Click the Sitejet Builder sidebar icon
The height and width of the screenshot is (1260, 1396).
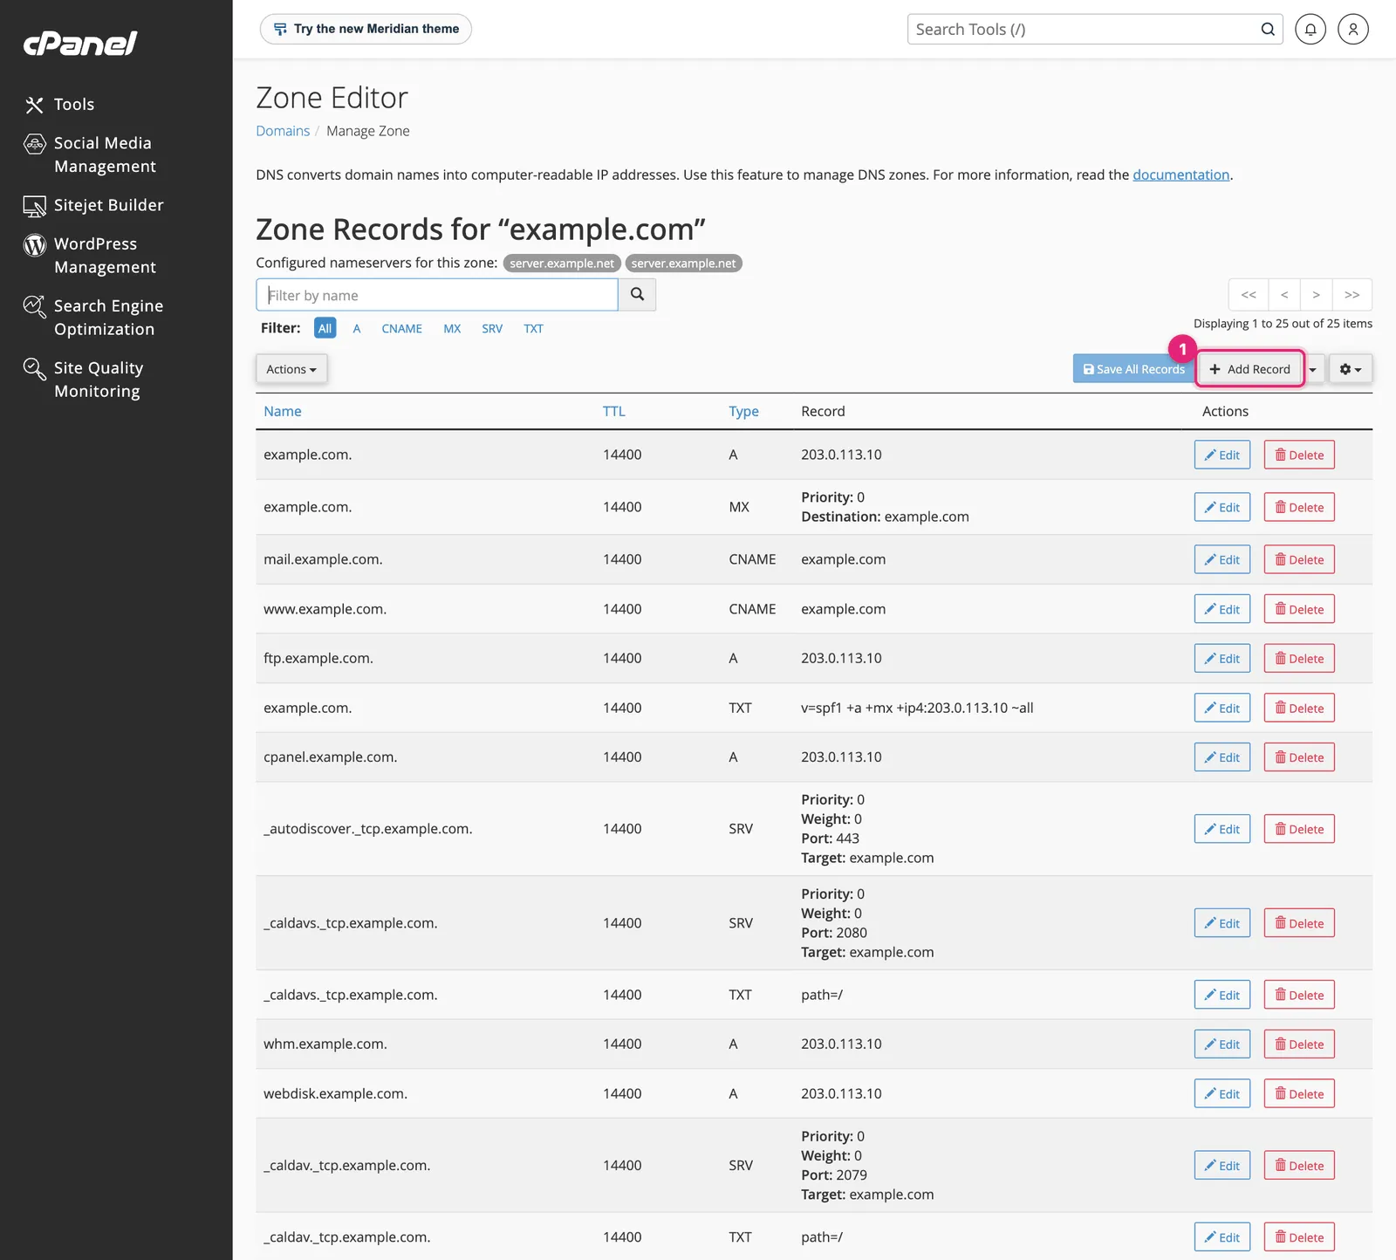coord(34,206)
